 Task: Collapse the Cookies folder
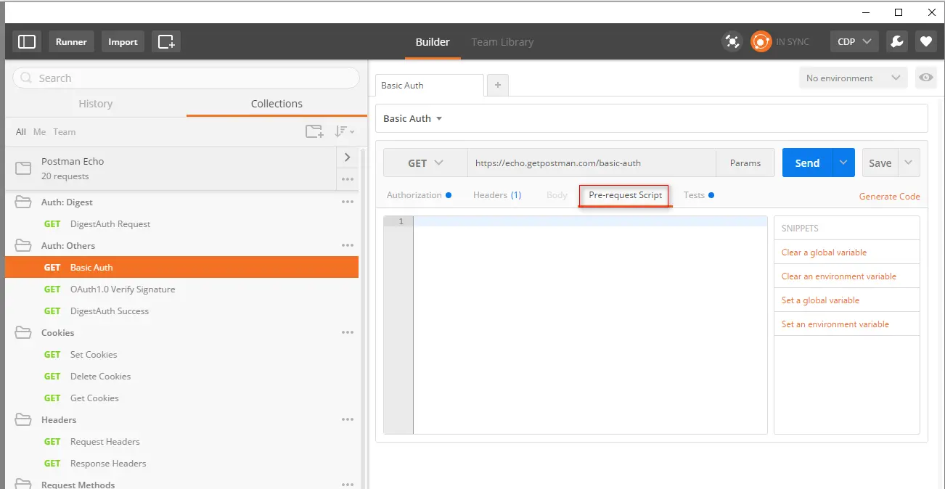pos(23,332)
